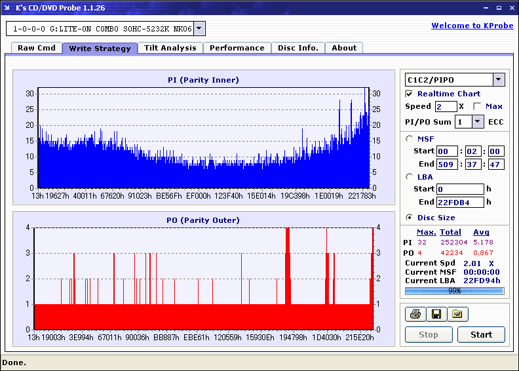Select the LBA radio button
Viewport: 519px width, 371px height.
(410, 176)
